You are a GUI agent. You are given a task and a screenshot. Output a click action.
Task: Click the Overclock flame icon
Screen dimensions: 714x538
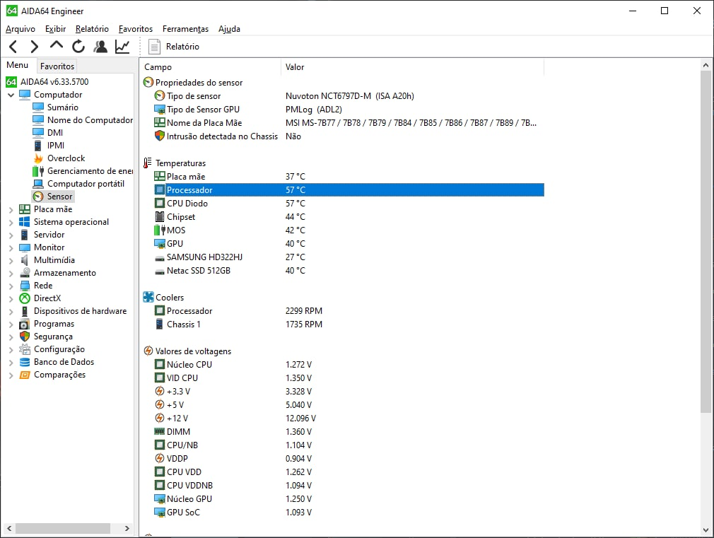point(38,158)
